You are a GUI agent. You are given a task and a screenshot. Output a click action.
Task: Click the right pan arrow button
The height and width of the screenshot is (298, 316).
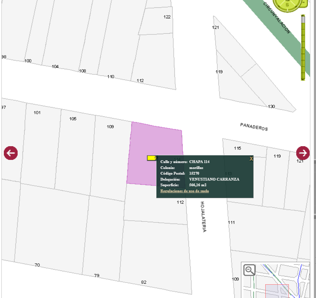tap(303, 153)
